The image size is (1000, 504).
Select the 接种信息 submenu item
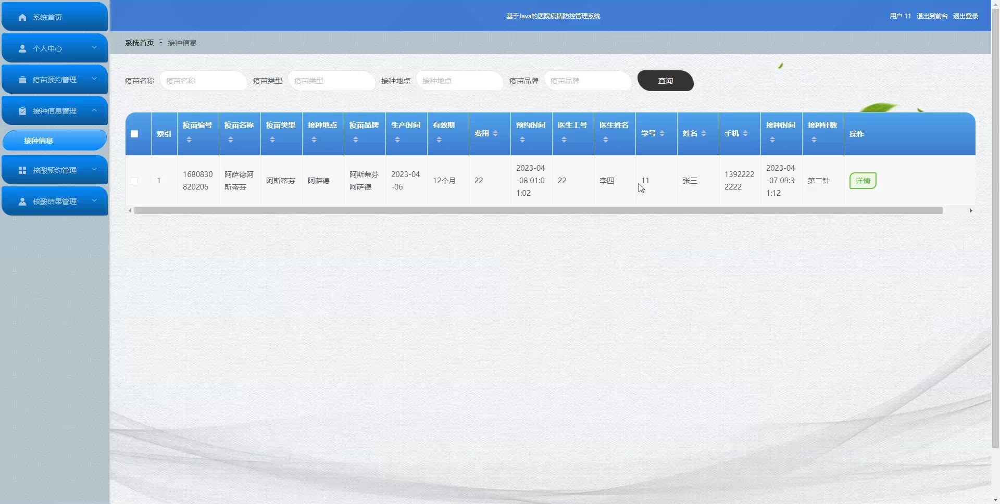[x=55, y=141]
